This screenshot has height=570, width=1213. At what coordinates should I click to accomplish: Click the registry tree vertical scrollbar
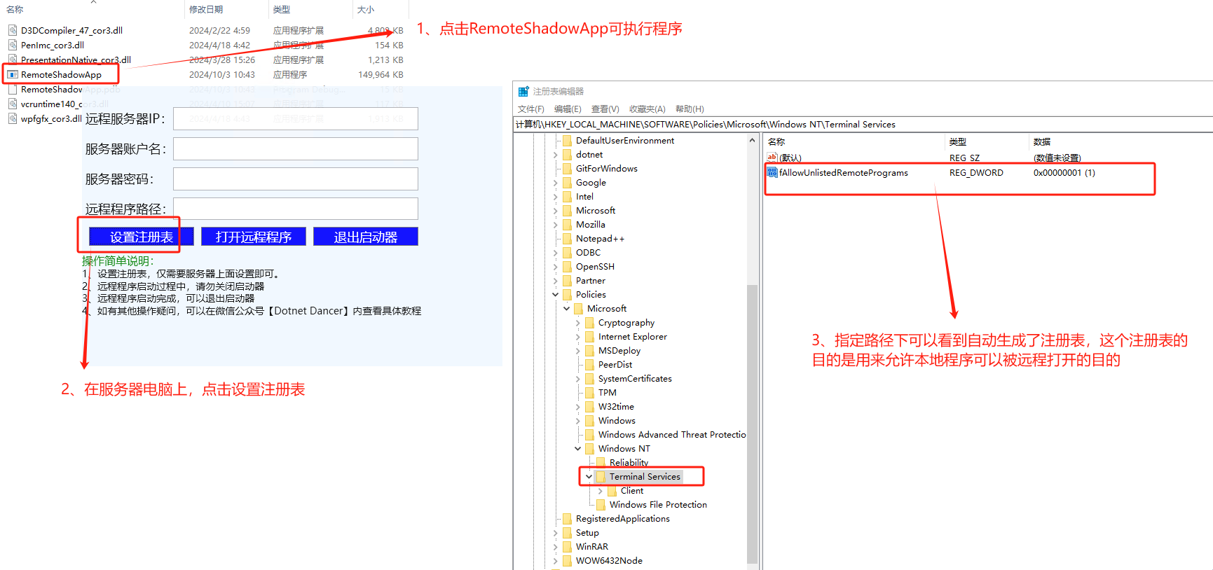752,420
